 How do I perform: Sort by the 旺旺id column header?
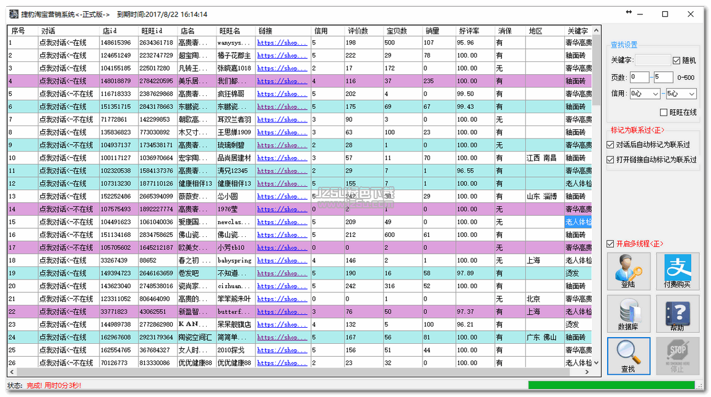tap(157, 31)
